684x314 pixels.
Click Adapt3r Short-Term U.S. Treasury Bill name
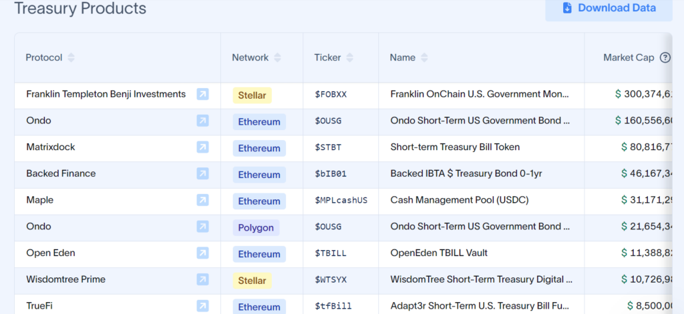pos(480,306)
